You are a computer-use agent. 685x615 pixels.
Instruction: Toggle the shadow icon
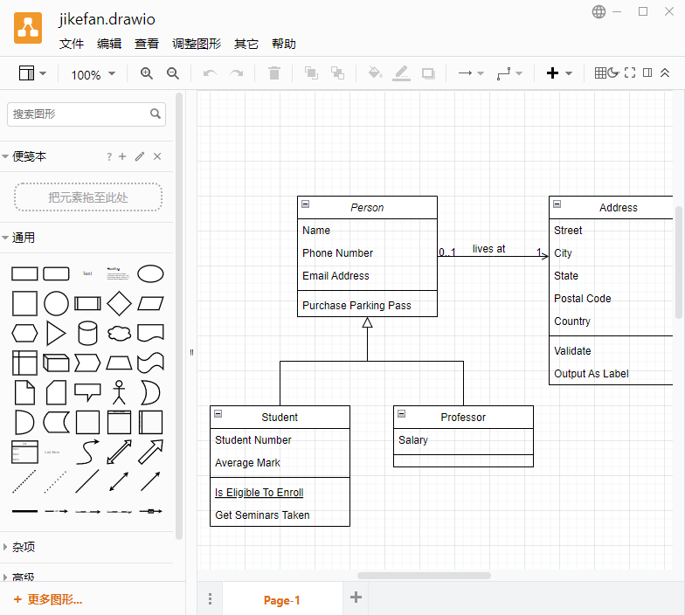[428, 73]
